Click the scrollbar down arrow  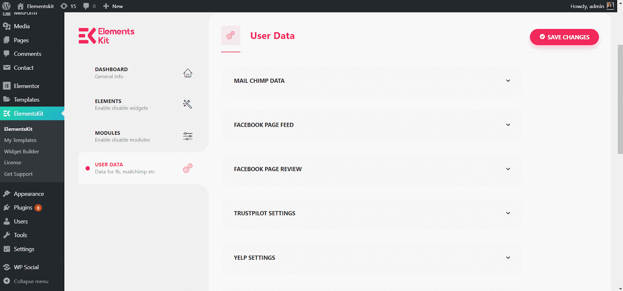620,288
